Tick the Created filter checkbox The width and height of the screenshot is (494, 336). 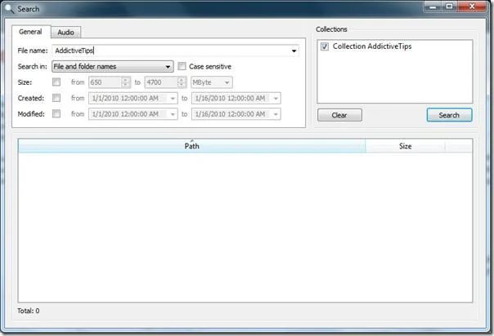pos(56,98)
